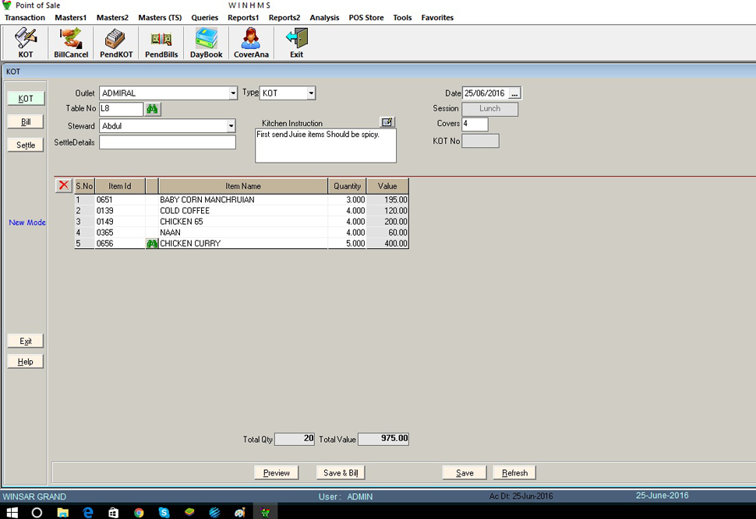Open the Masters1 menu

[70, 18]
